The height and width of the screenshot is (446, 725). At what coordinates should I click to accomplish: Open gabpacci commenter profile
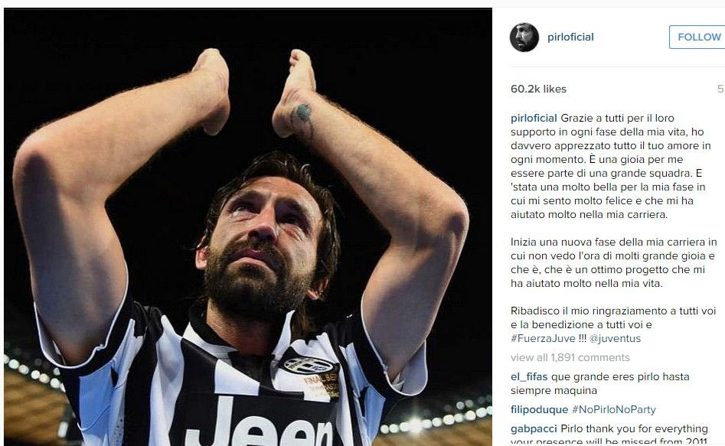click(x=534, y=429)
